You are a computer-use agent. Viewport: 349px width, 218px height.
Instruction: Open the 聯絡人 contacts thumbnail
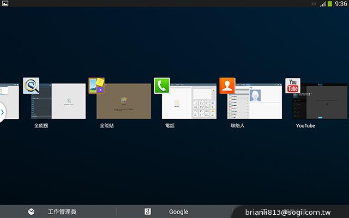pyautogui.click(x=255, y=101)
